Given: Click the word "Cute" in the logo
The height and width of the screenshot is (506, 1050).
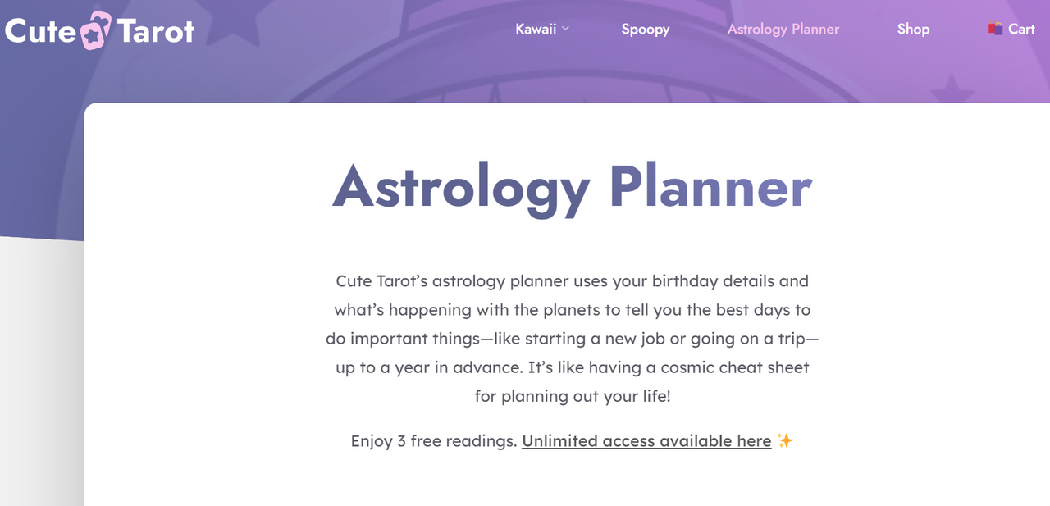Looking at the screenshot, I should (x=40, y=31).
